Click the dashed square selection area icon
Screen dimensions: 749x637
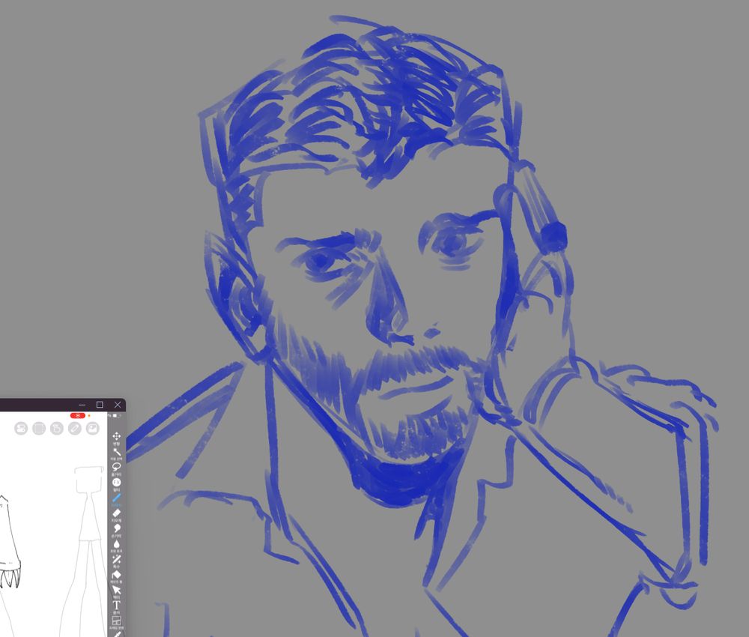click(39, 428)
